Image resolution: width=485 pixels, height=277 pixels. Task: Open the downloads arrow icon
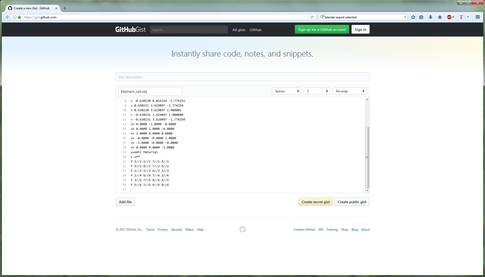(x=431, y=17)
